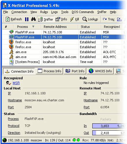
Task: Open the View menu
Action: tap(34, 12)
